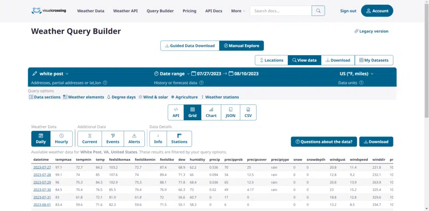Screen dimensions: 429x211
Task: Select the API output view icon
Action: (x=176, y=112)
